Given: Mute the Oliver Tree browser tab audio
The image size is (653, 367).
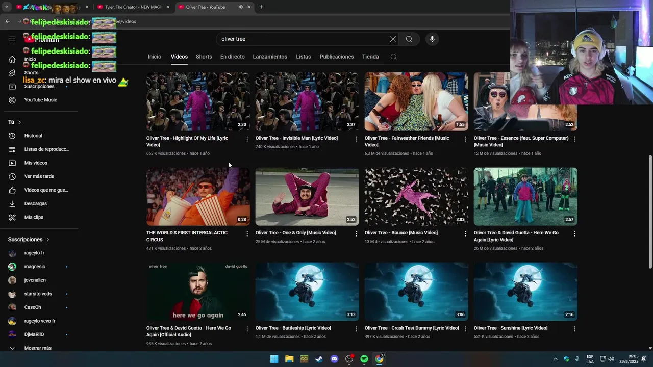Looking at the screenshot, I should tap(240, 7).
